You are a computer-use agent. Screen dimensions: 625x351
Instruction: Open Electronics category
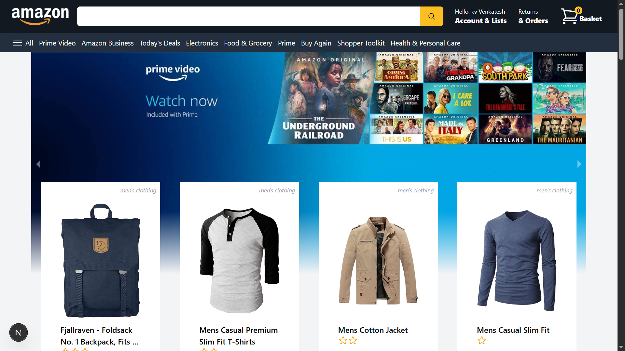[202, 43]
